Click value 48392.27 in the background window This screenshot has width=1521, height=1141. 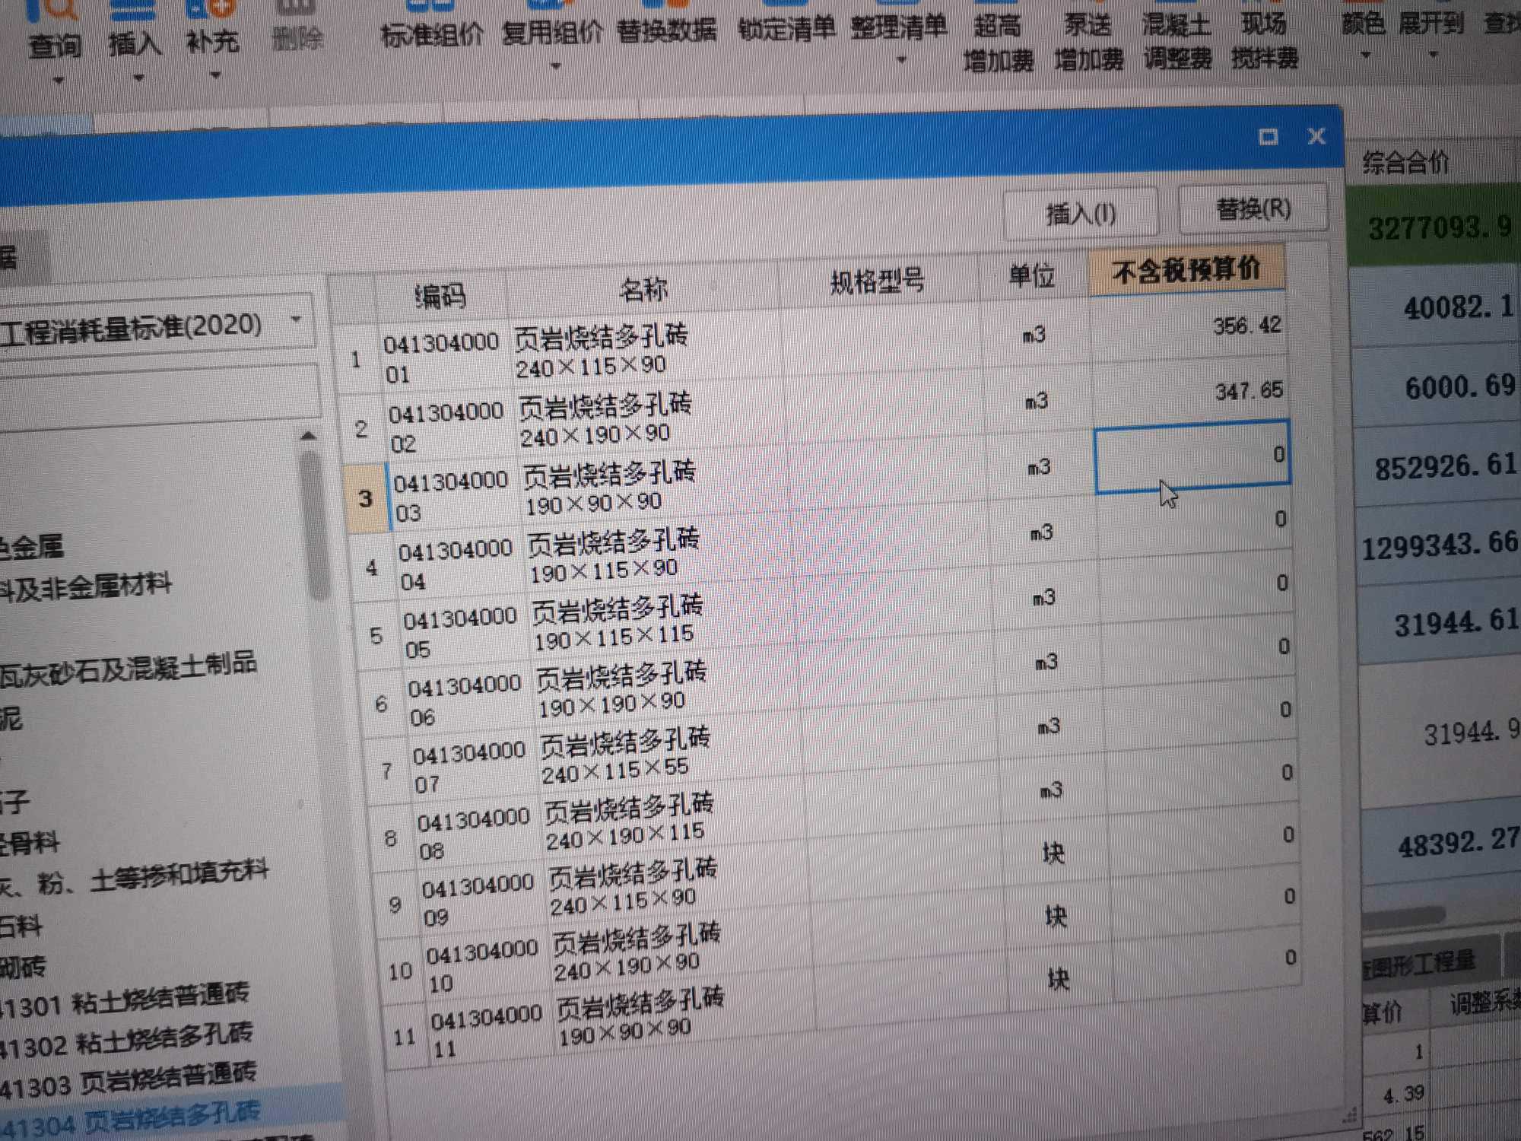[1459, 843]
